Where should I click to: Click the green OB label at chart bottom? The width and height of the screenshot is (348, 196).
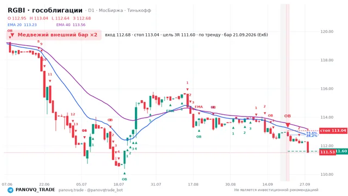pos(125,179)
